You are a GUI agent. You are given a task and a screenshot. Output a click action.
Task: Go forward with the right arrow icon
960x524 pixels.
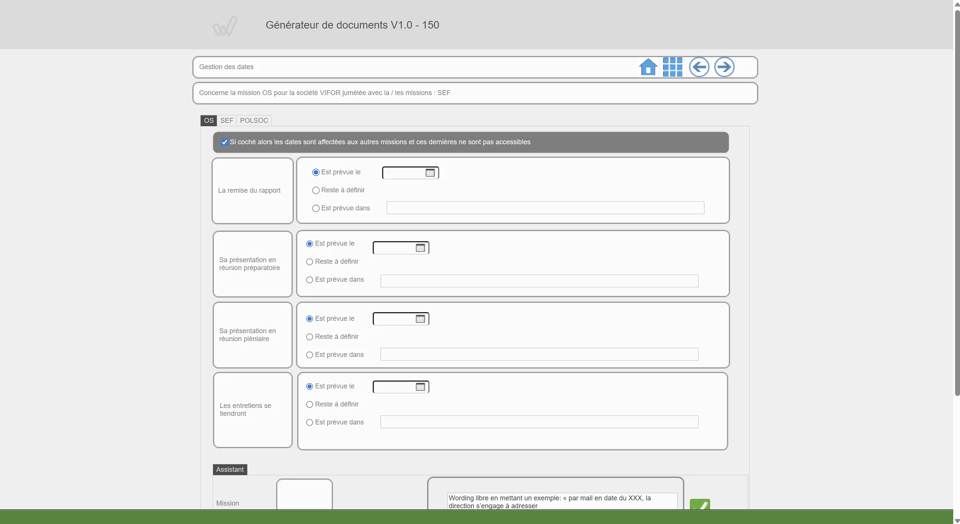[x=724, y=67]
